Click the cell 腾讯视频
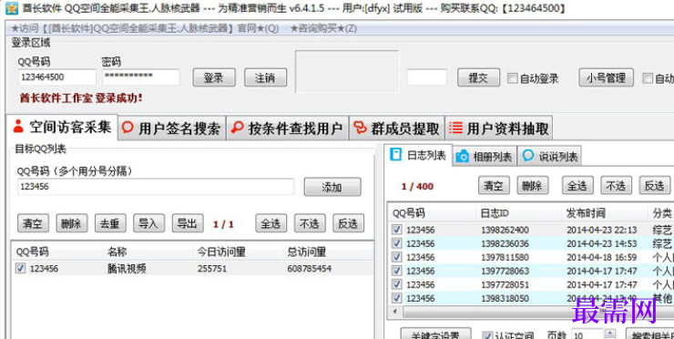Viewport: 674px width, 339px height. coord(127,269)
